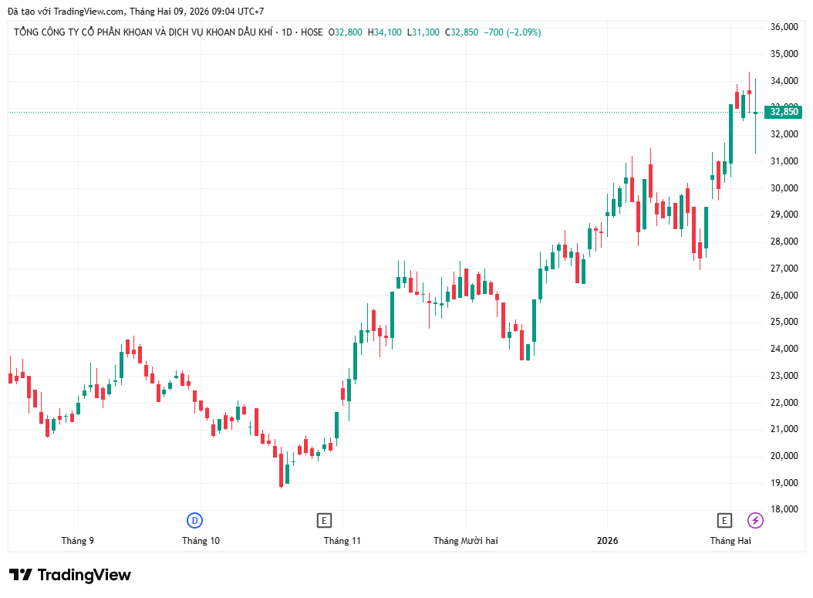
Task: Select the 2026 label on the time axis
Action: (608, 541)
